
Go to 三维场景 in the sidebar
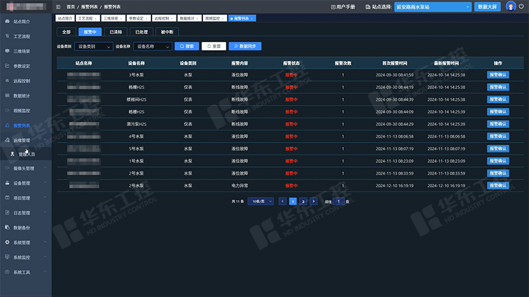point(22,51)
